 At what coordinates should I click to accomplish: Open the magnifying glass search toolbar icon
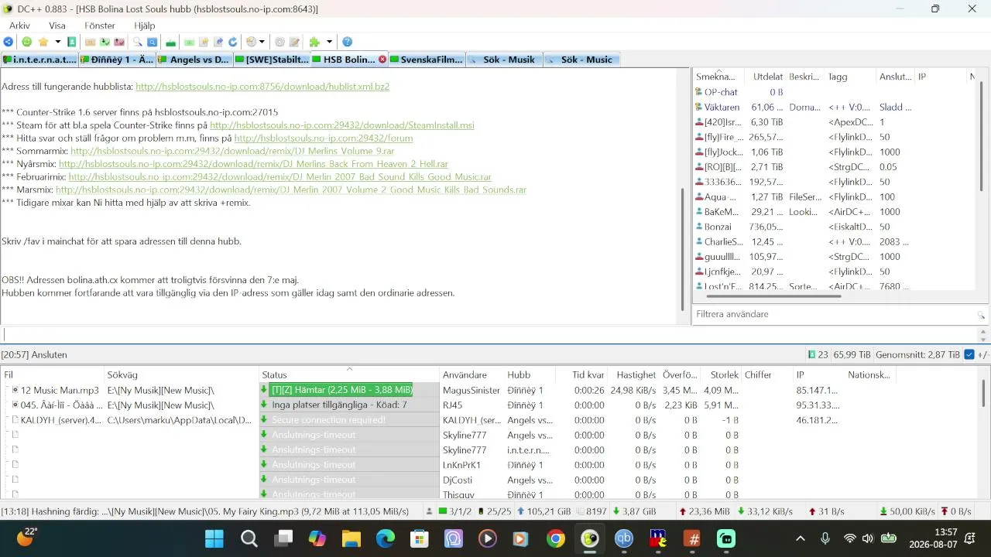point(138,42)
